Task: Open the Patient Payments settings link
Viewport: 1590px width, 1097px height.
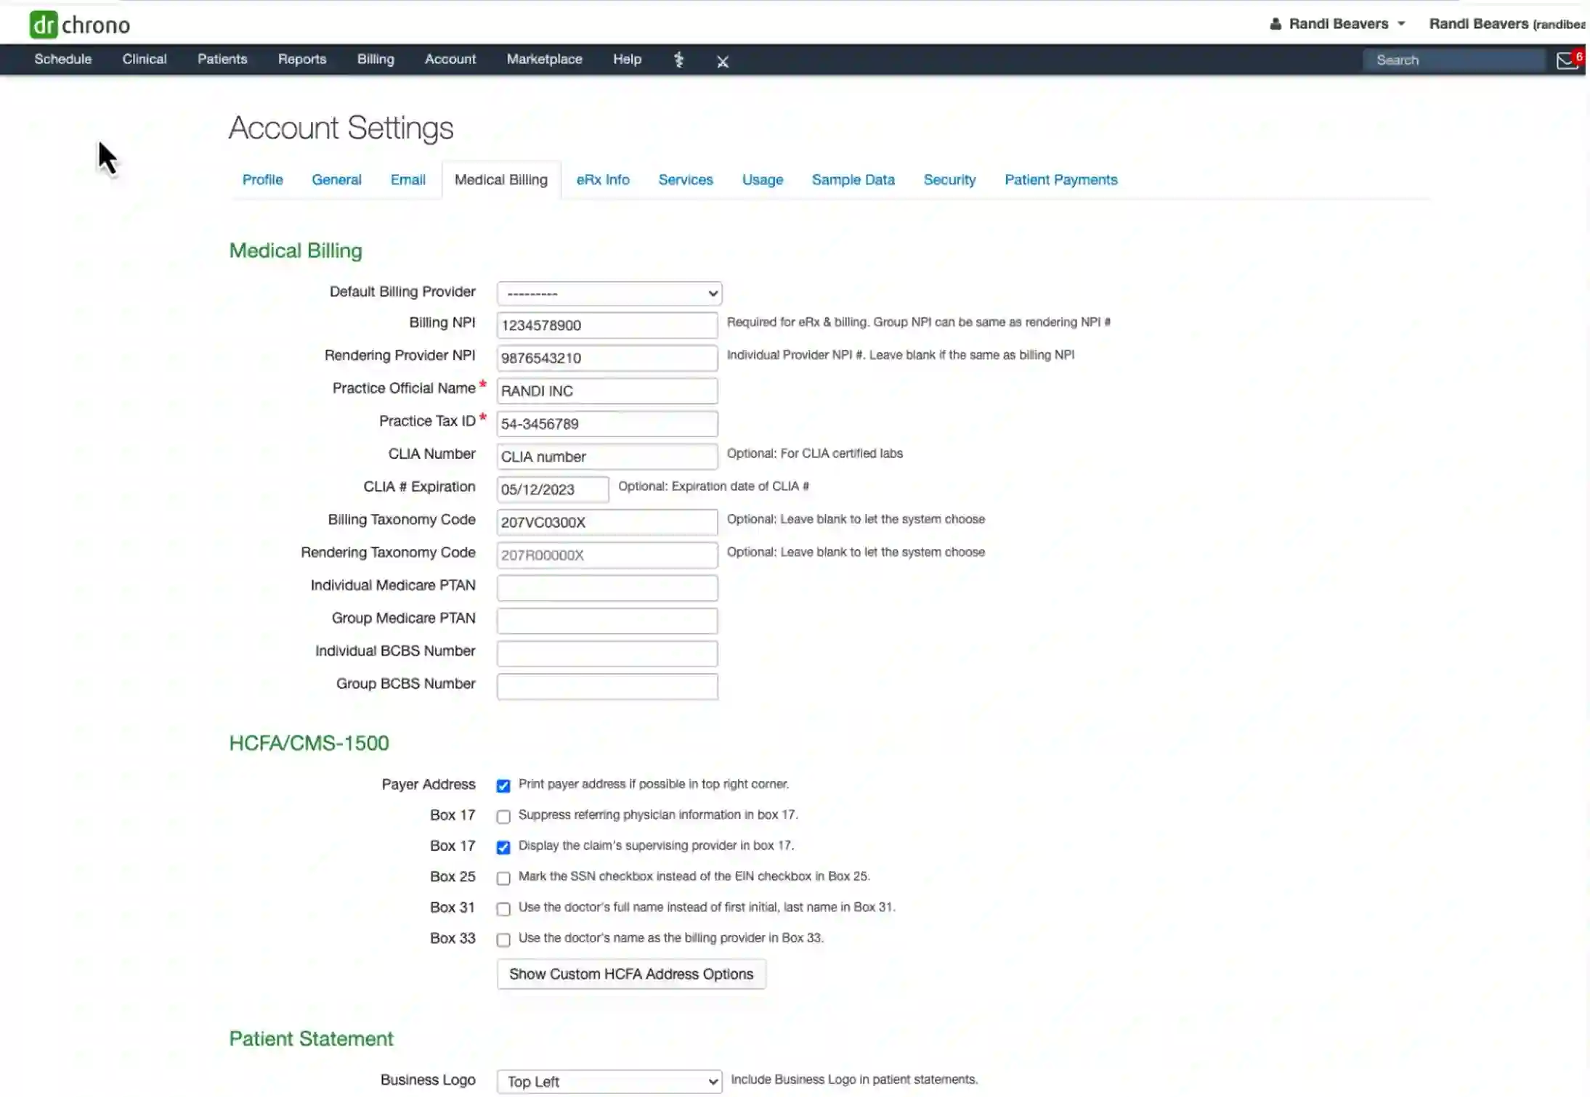Action: pos(1060,179)
